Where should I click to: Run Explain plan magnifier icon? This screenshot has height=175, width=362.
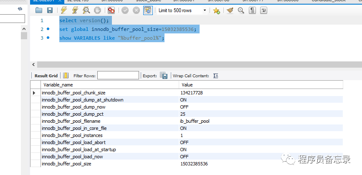click(86, 10)
